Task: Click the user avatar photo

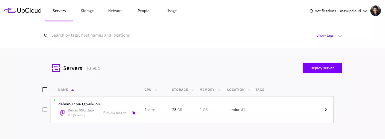Action: tap(375, 11)
